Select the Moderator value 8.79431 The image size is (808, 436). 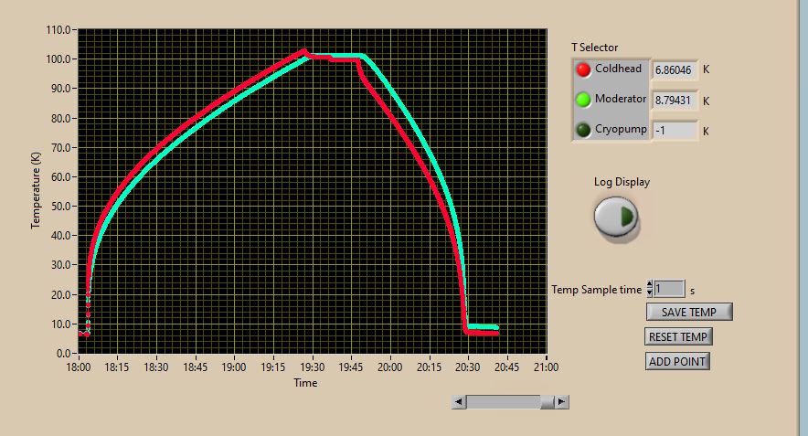click(675, 100)
